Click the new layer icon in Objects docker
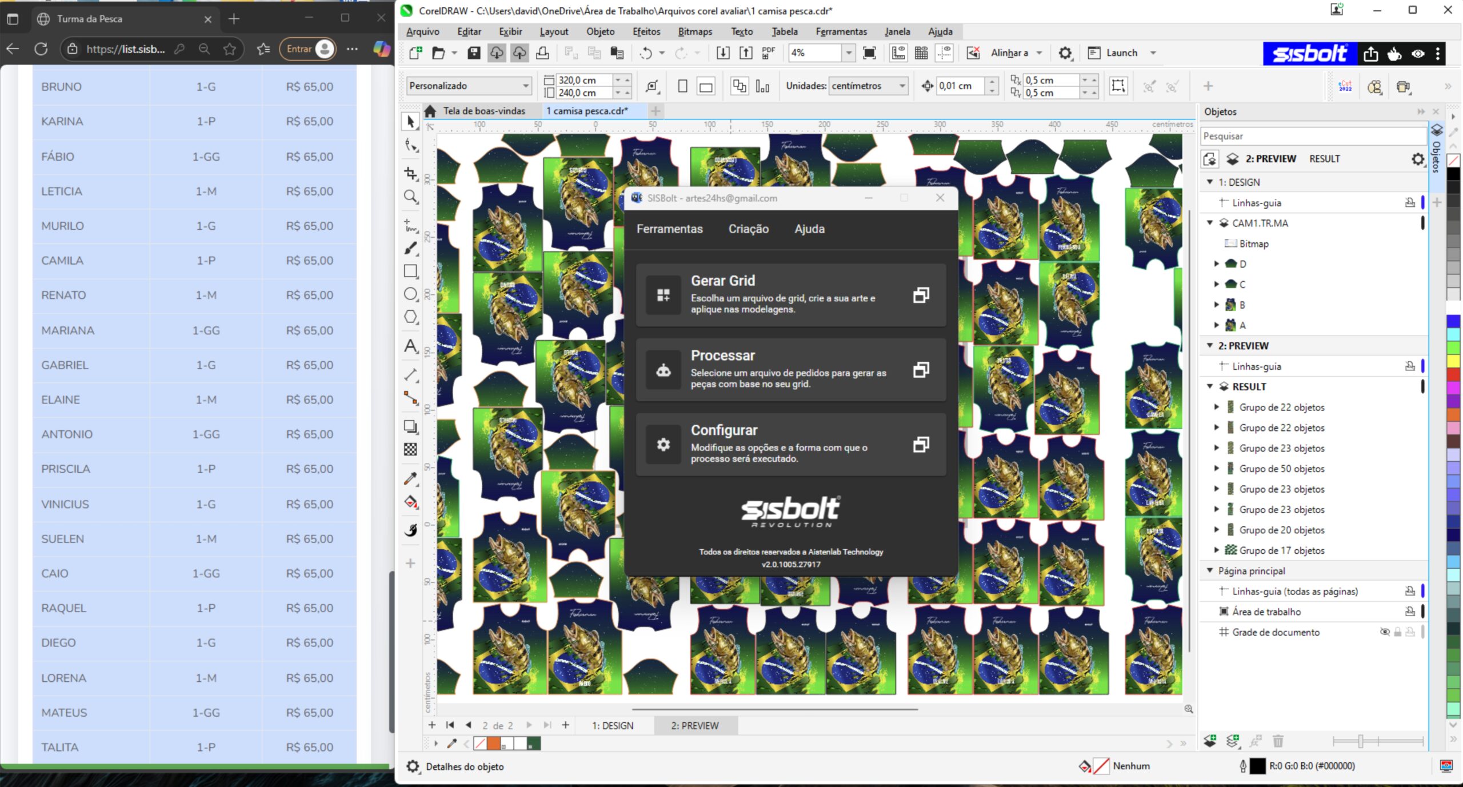This screenshot has height=787, width=1463. [x=1210, y=741]
